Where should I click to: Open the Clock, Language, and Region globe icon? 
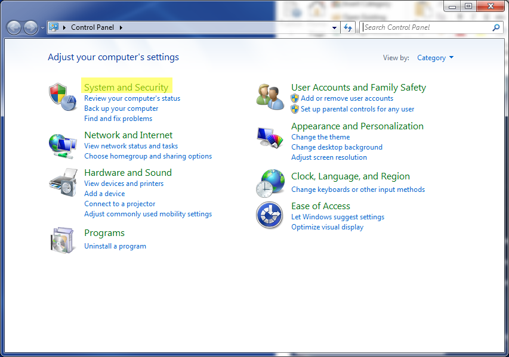coord(270,183)
